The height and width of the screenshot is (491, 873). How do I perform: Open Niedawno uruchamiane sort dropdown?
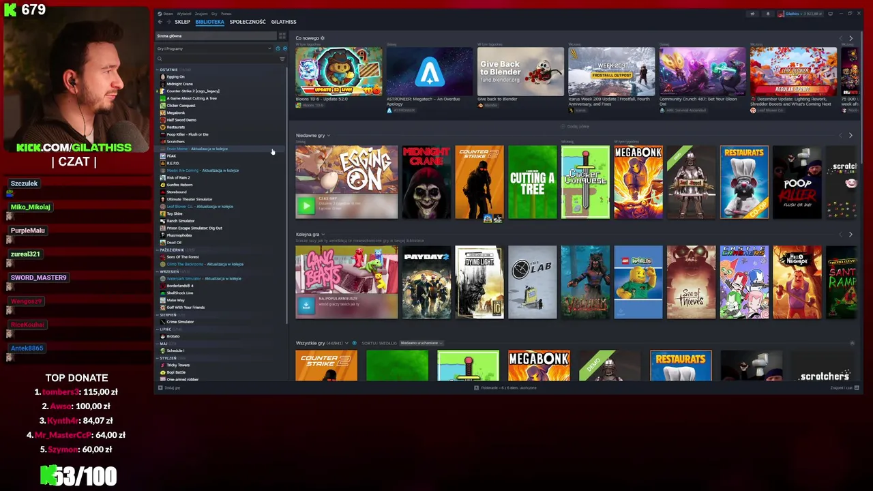[x=421, y=343]
